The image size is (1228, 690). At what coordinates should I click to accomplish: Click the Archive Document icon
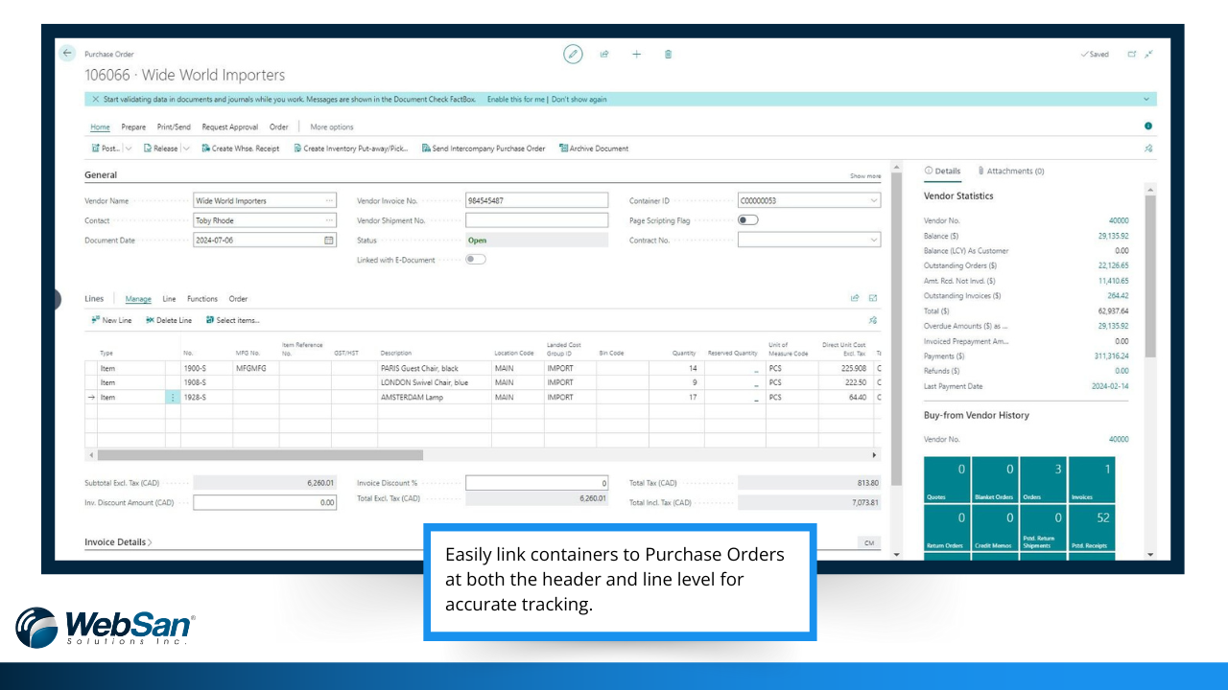click(563, 149)
